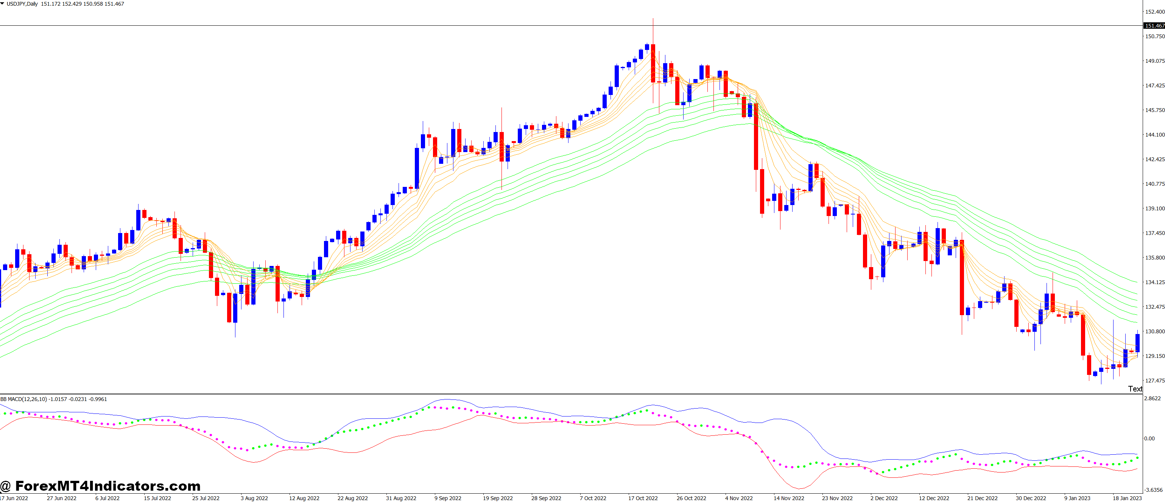Click the 0.00 level on MACD scale
Screen dimensions: 1165x502
[x=1149, y=438]
